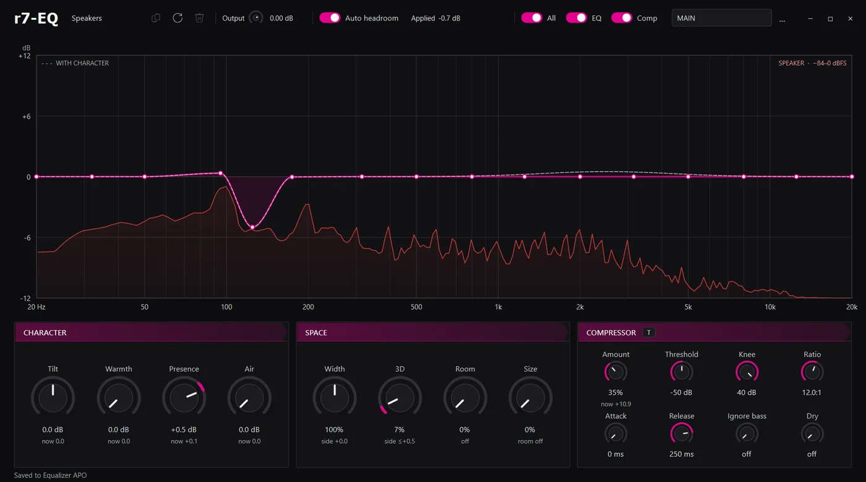Click the Knee knob

(x=747, y=372)
